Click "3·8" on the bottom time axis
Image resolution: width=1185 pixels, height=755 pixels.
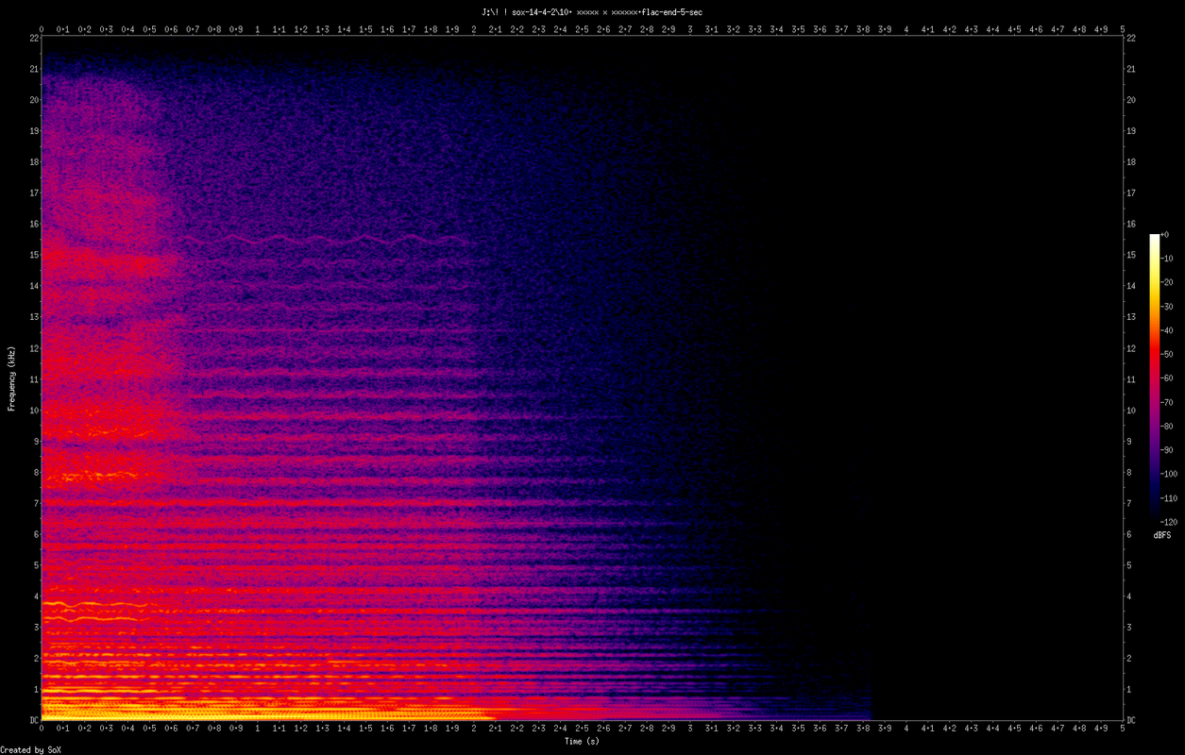[863, 729]
